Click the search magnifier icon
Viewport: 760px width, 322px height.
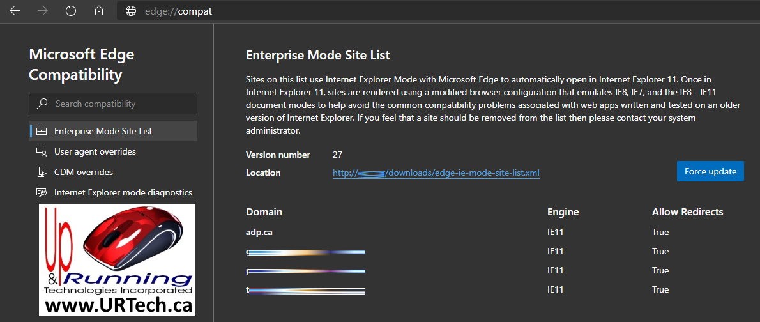click(42, 103)
